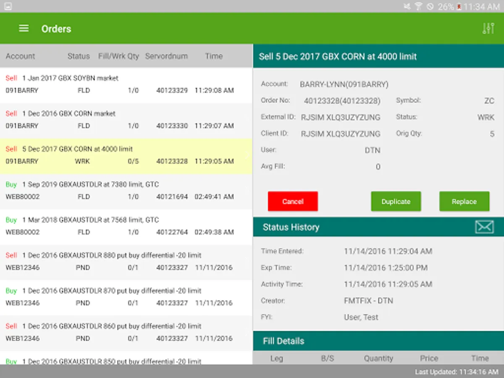Tap Creator value FMTFIX - DTN
Image resolution: width=504 pixels, height=378 pixels.
368,301
